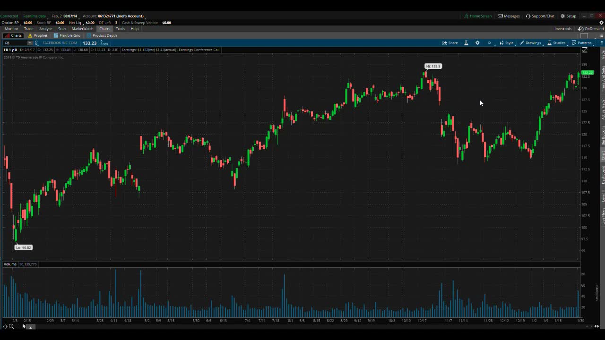Image resolution: width=605 pixels, height=340 pixels.
Task: Click the gear icon below the Setup row
Action: 601,23
